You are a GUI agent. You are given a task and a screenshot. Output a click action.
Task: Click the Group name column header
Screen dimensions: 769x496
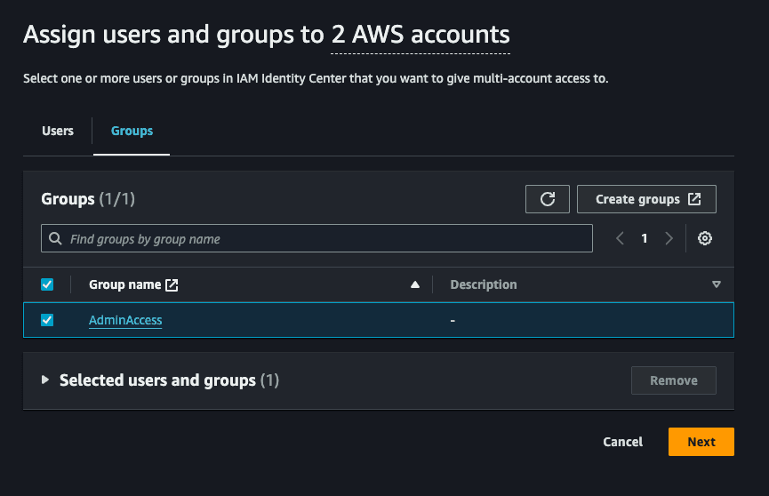124,284
